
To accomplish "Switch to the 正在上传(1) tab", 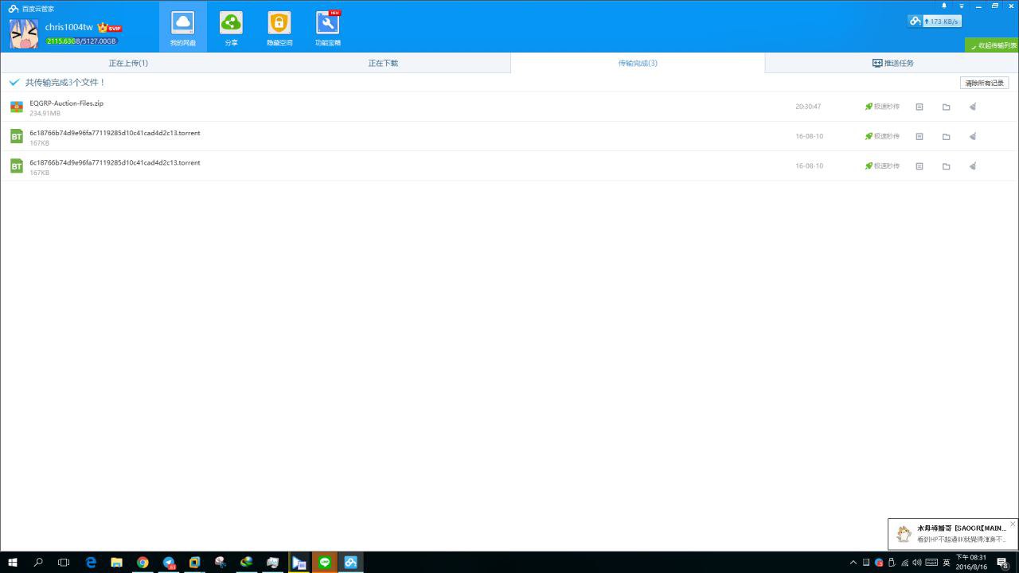I will [x=128, y=63].
